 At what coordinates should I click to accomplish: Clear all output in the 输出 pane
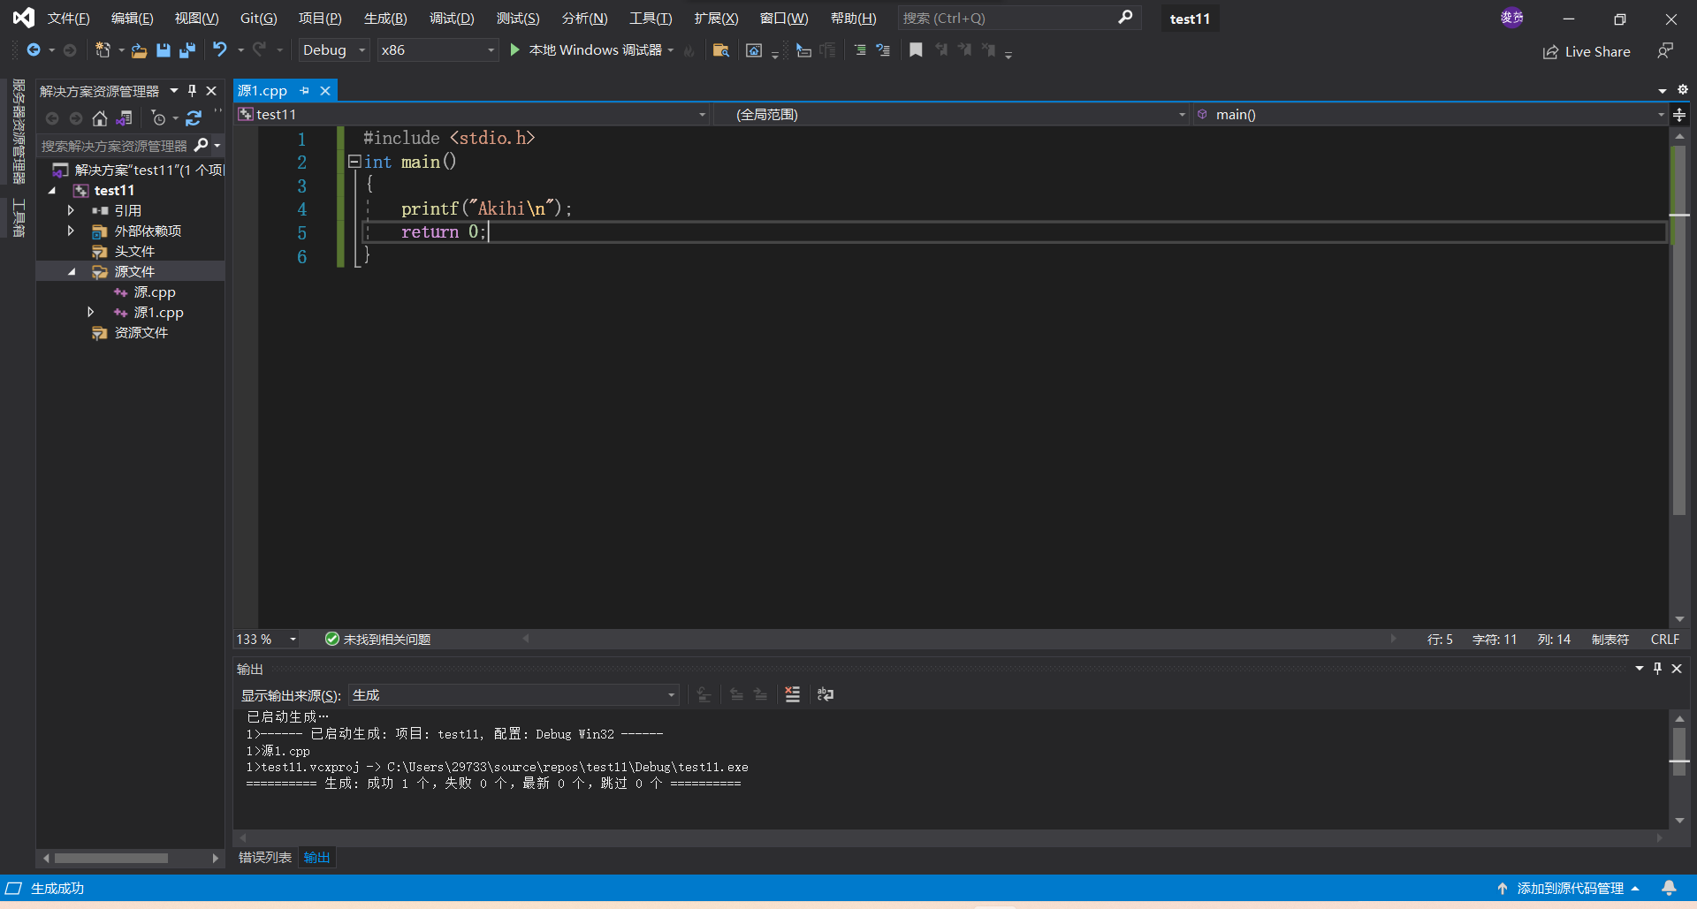(x=793, y=695)
